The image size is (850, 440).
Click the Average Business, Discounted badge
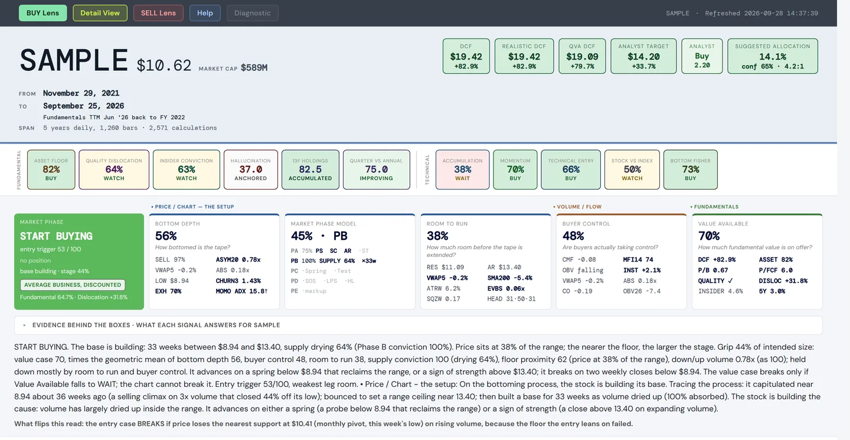(73, 285)
